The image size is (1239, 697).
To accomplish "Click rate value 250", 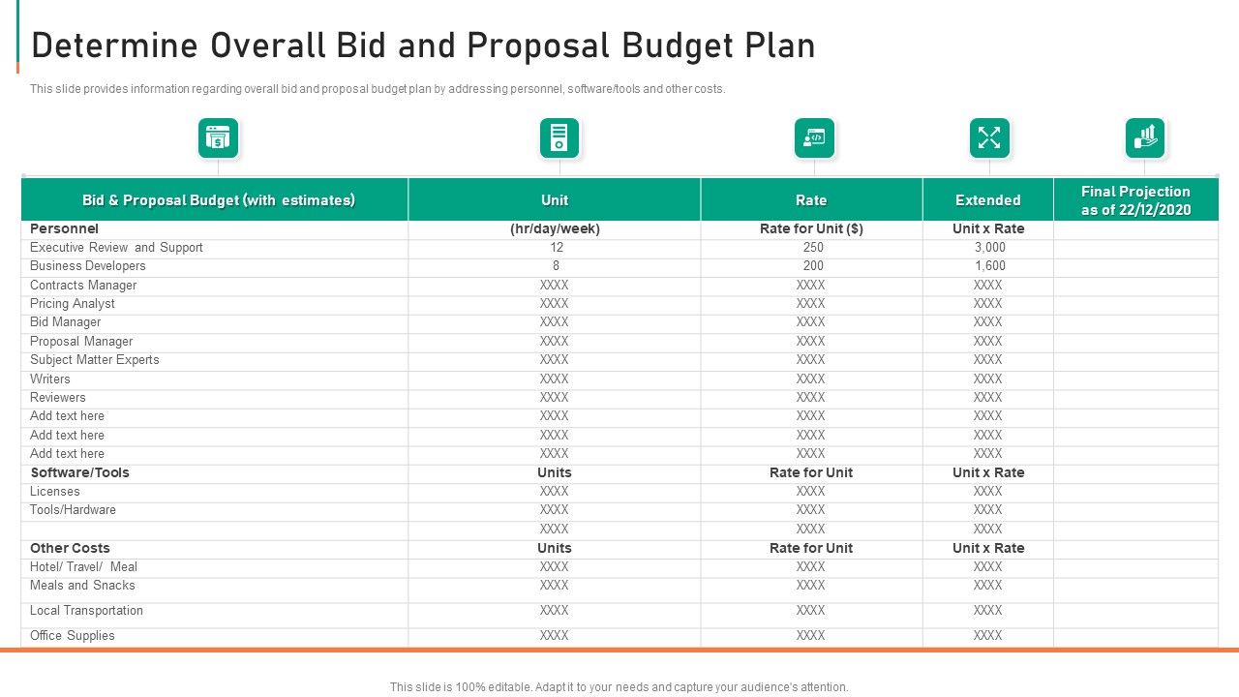I will 813,248.
